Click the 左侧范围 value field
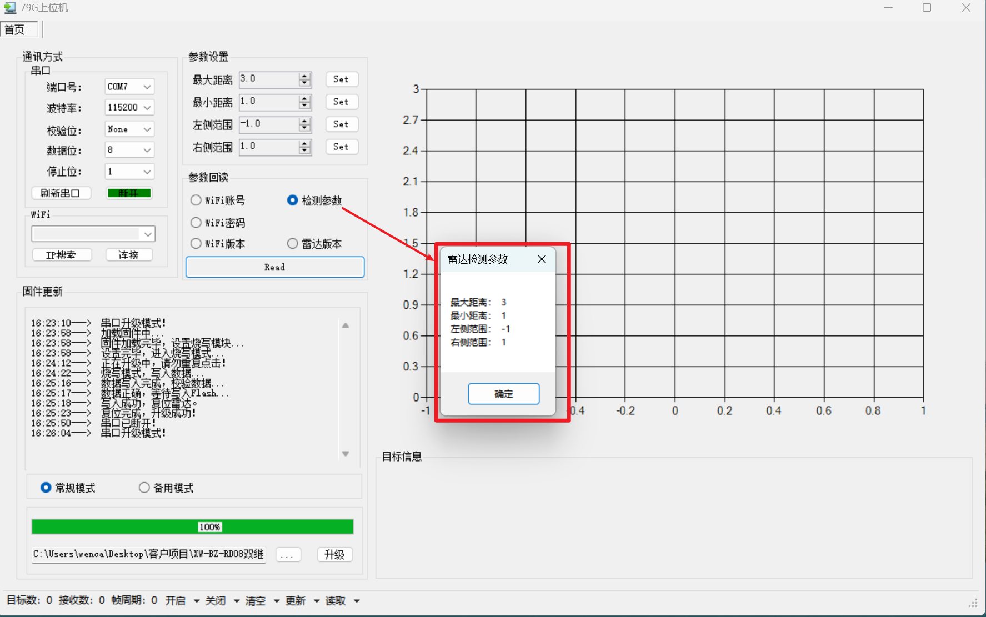 point(269,124)
